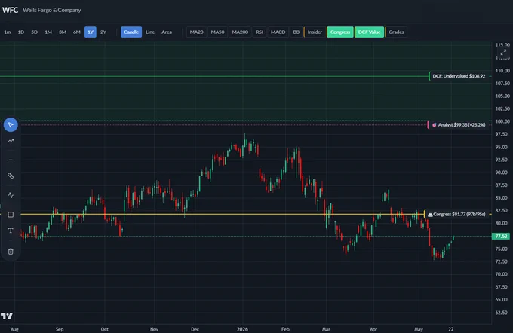Select the rectangle shape tool
Screen dimensions: 513x333
coord(11,215)
